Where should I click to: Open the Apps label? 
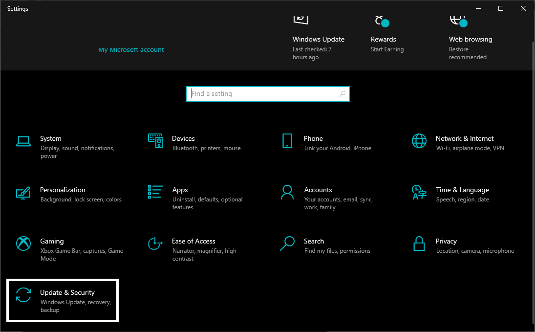180,190
